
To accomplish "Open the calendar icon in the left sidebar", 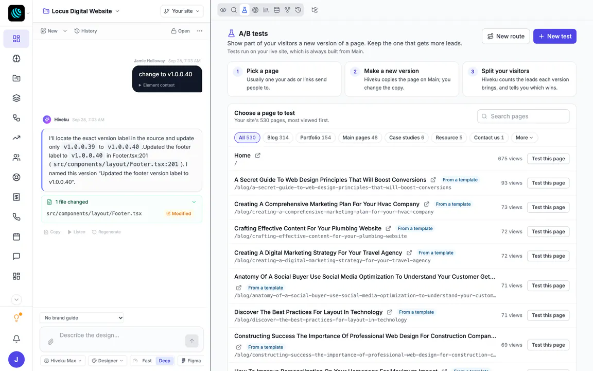I will click(x=16, y=237).
